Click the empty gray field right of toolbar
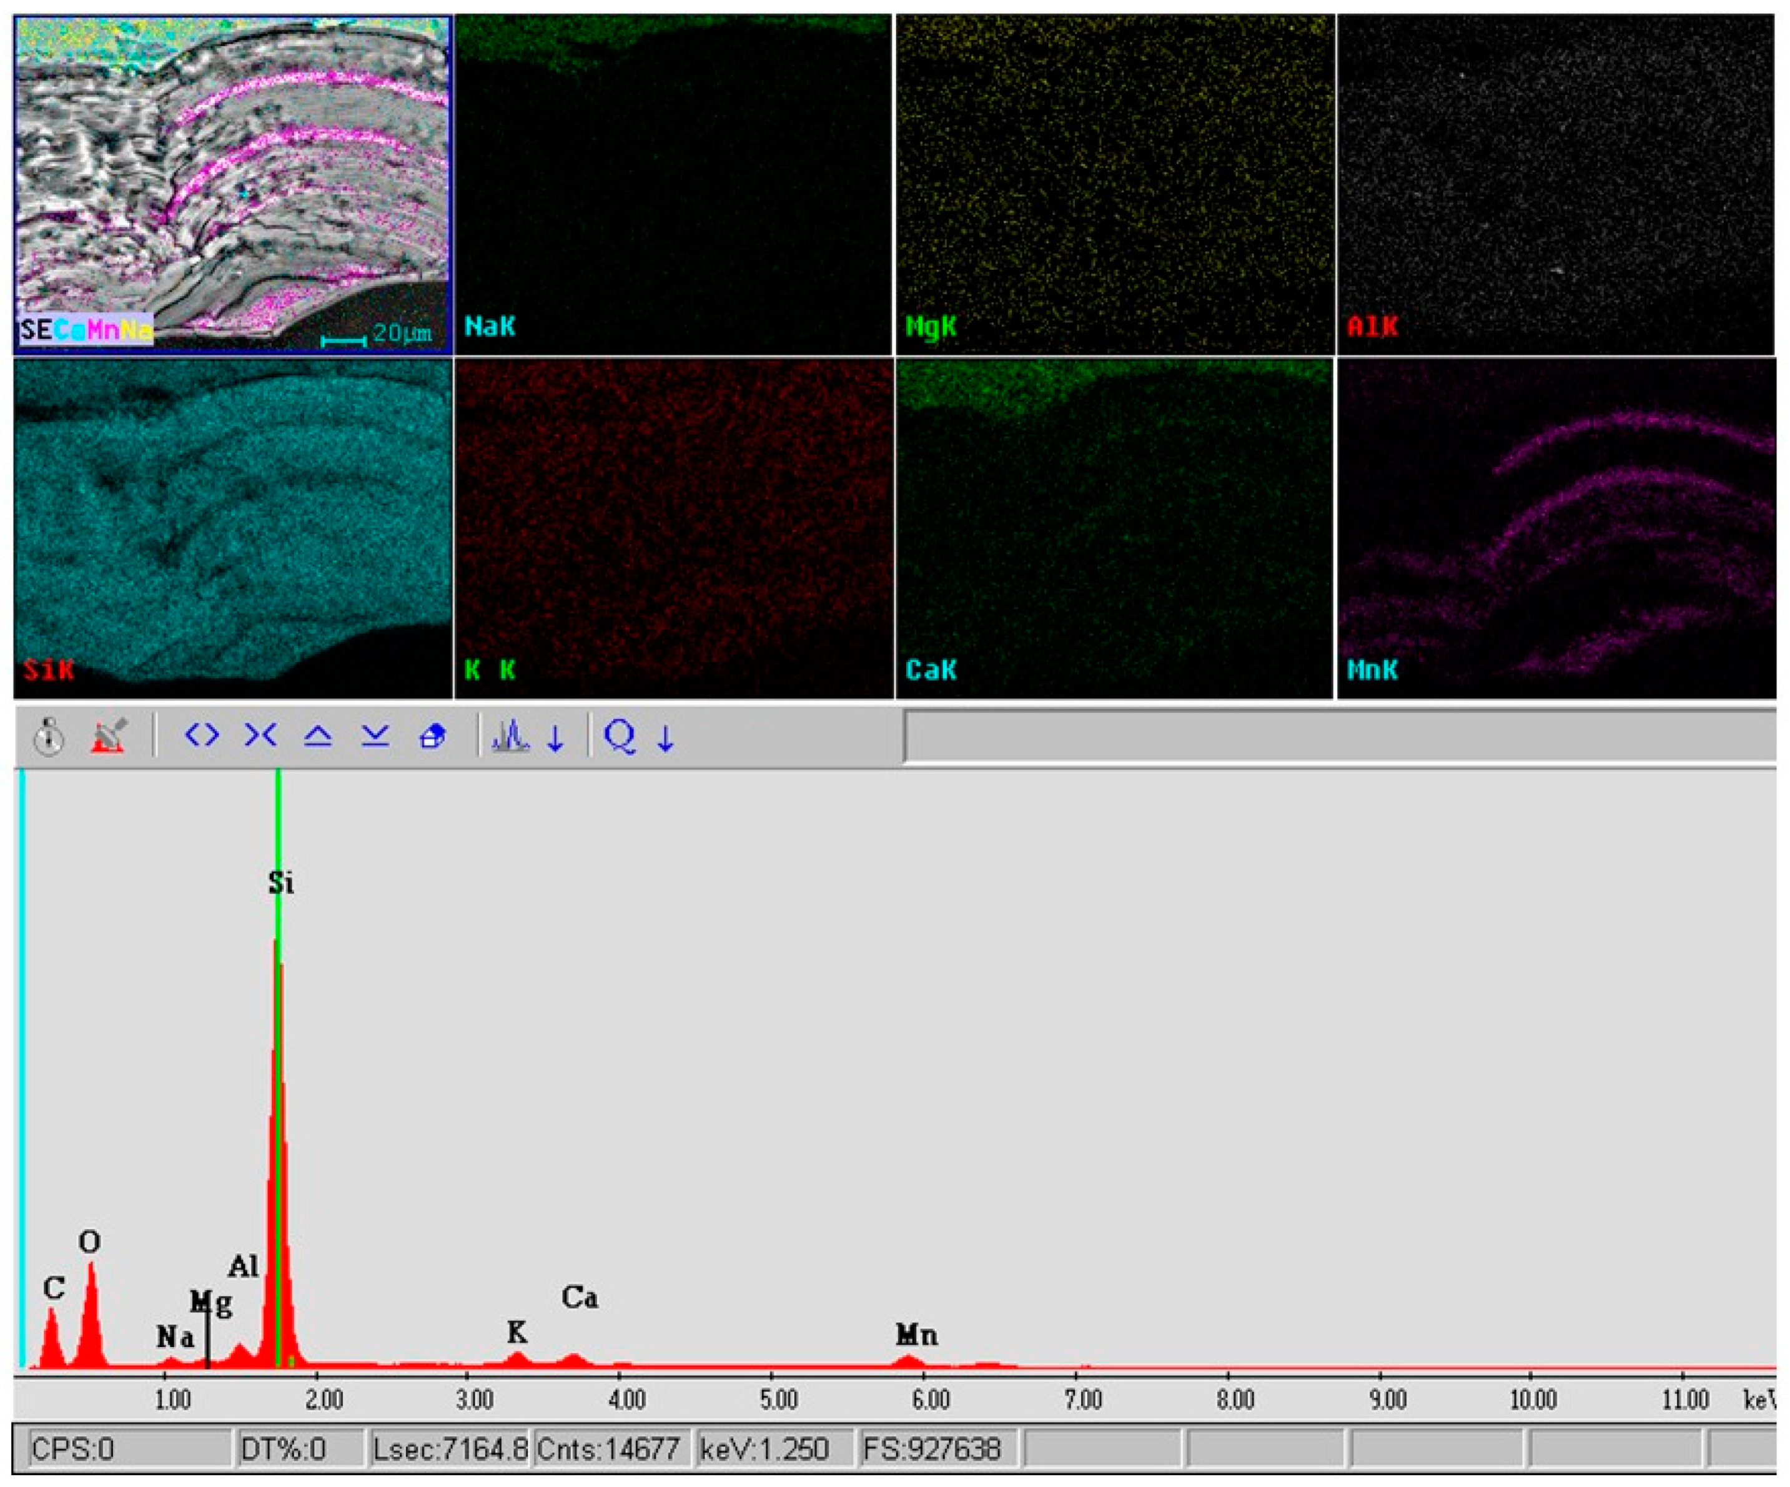The width and height of the screenshot is (1790, 1487). [1340, 736]
